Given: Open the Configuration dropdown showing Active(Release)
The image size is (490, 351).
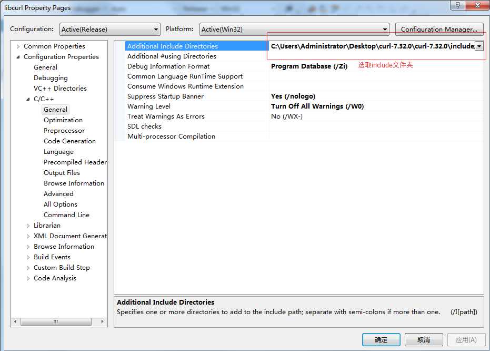Looking at the screenshot, I should coord(109,29).
